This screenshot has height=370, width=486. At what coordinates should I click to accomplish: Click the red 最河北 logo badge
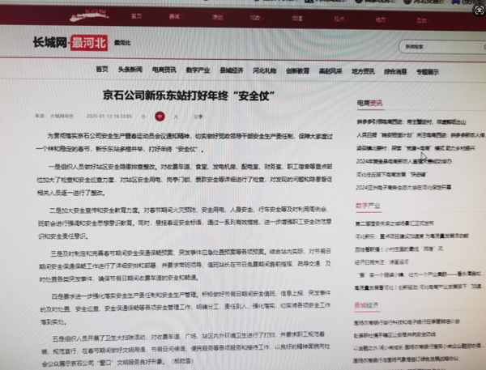pyautogui.click(x=89, y=43)
